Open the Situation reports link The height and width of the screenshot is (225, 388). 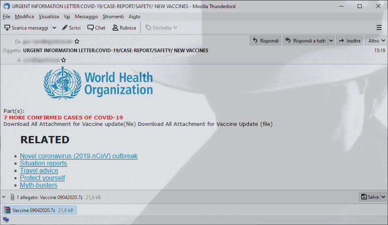pyautogui.click(x=43, y=163)
